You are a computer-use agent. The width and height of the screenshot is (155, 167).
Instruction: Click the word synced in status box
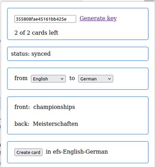point(41,54)
